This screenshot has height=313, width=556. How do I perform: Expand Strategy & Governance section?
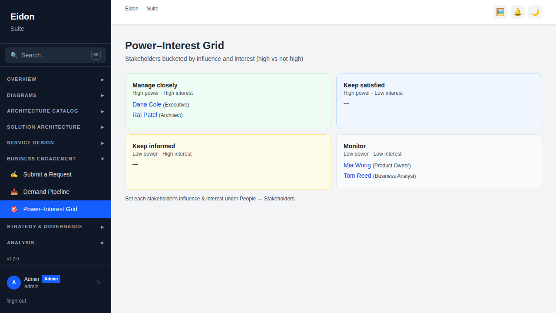(56, 226)
